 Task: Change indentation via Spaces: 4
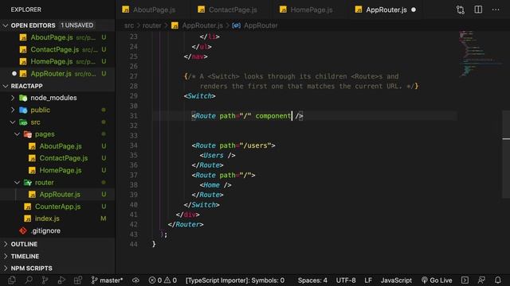[312, 280]
